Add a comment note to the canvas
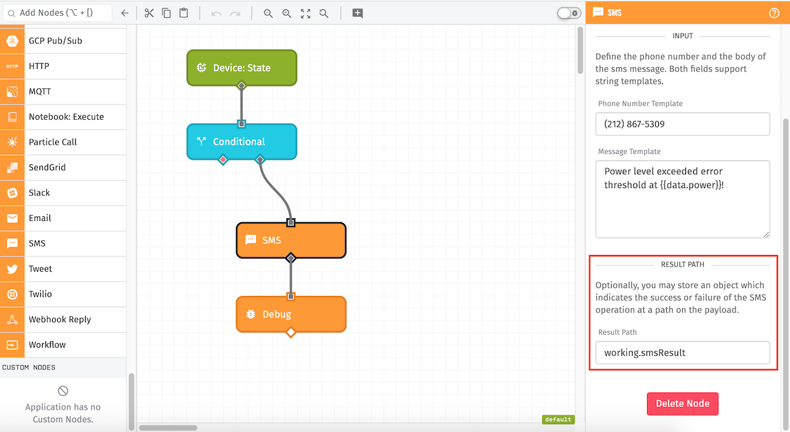Screen dimensions: 790x432 coord(357,13)
